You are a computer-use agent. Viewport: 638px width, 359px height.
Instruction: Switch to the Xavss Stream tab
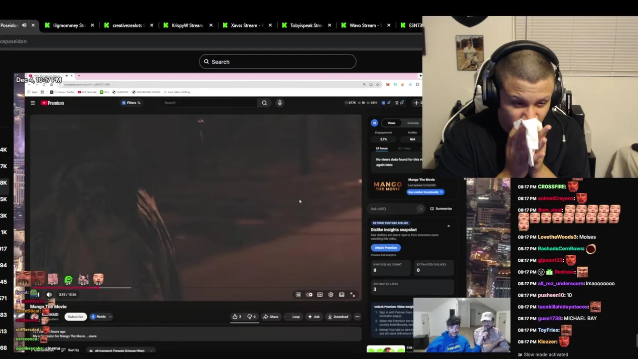pos(247,25)
